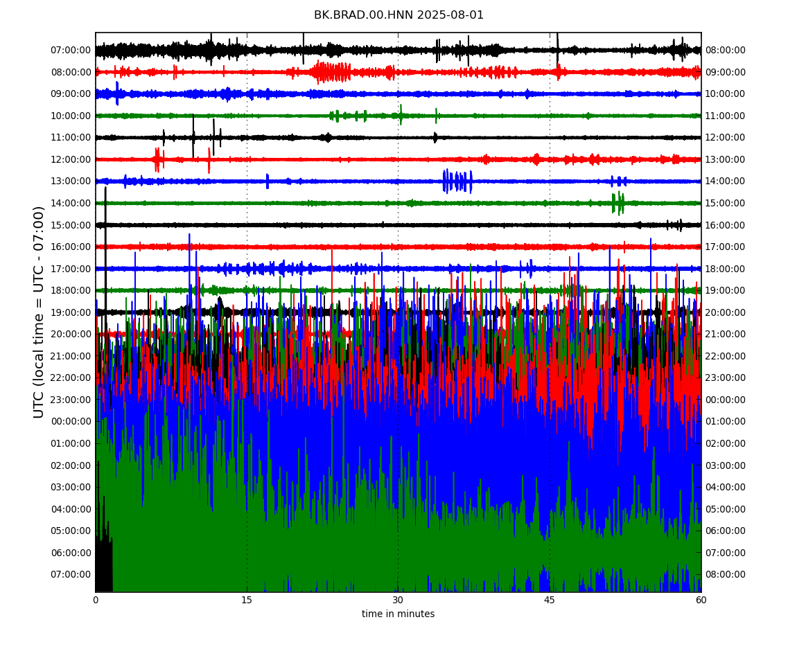797x658 pixels.
Task: Click right-axis time label 07:00:00
Action: (726, 553)
